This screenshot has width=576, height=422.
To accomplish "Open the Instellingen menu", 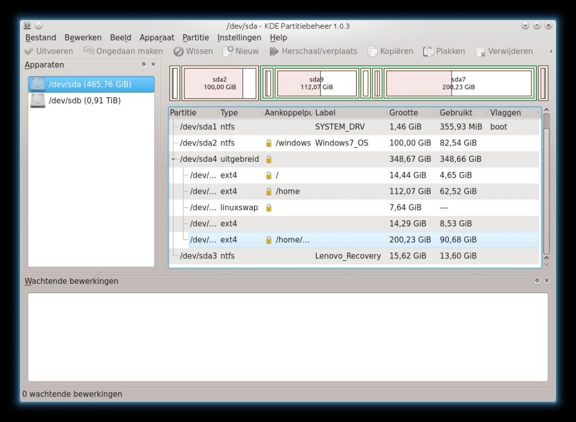I will pyautogui.click(x=239, y=38).
